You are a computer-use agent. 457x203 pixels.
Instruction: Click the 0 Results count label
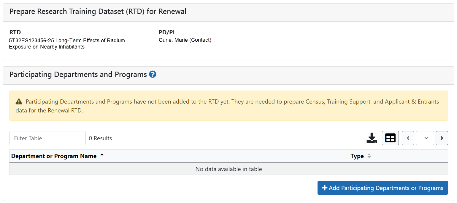point(100,138)
